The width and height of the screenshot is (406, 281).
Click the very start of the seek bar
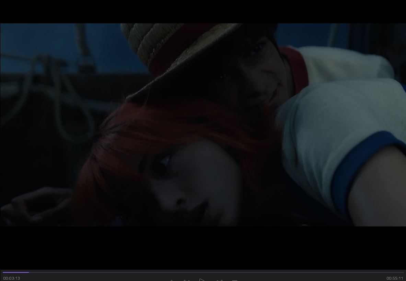3,272
